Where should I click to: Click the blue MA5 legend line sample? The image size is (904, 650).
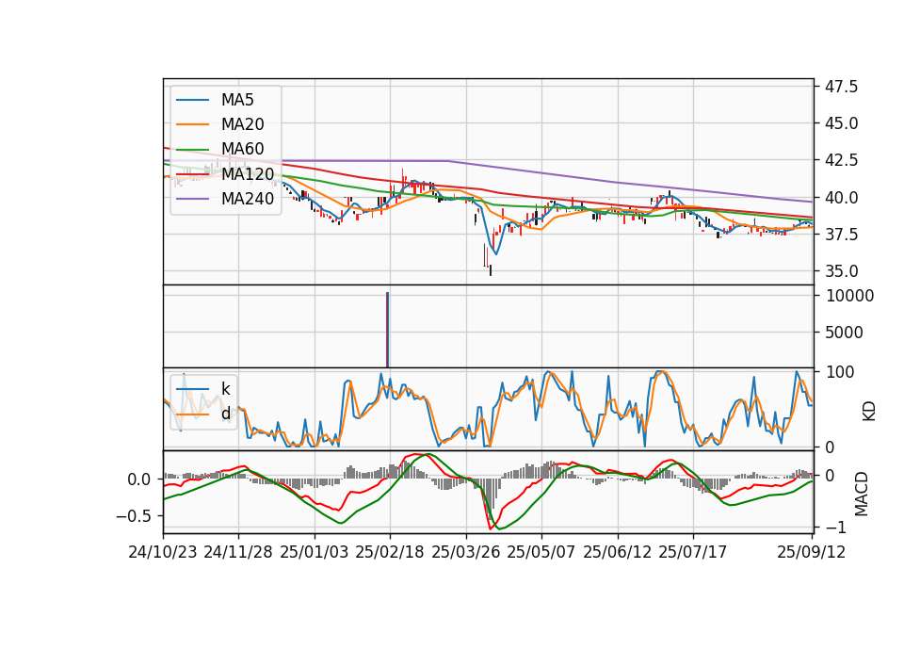pos(192,100)
